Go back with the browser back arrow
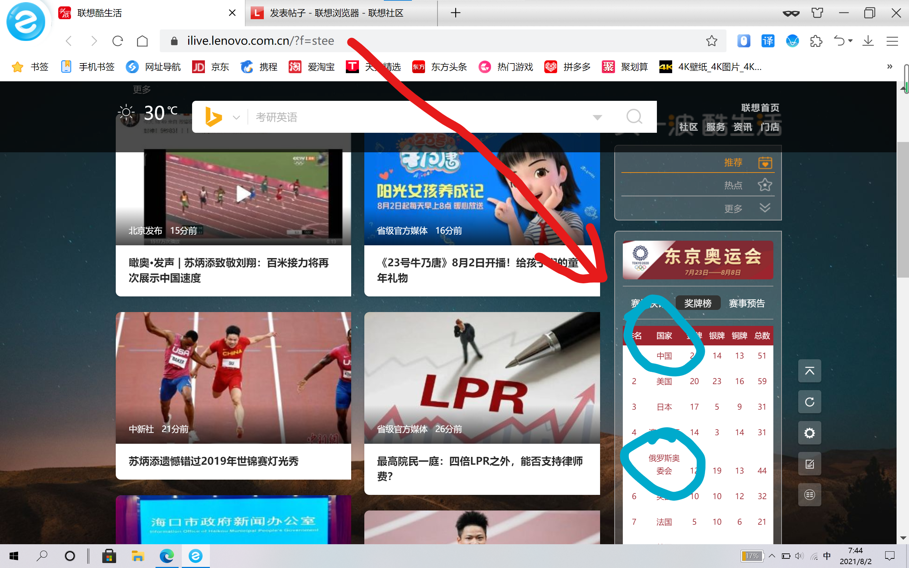This screenshot has height=568, width=909. (x=69, y=41)
